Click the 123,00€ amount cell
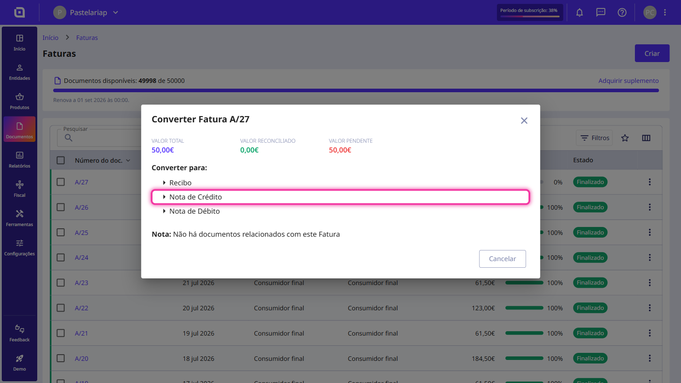The height and width of the screenshot is (383, 681). [483, 308]
